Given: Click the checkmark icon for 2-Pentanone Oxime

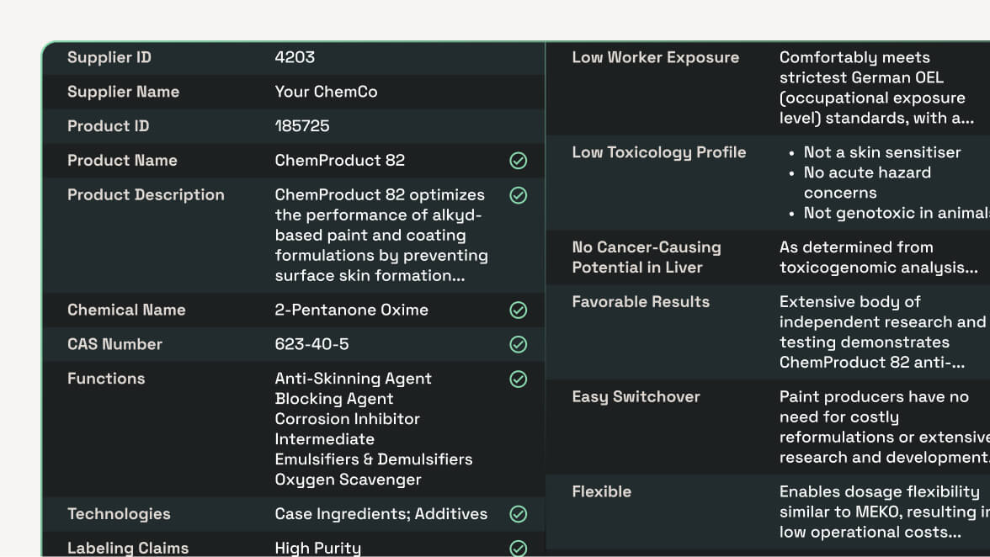Looking at the screenshot, I should point(519,310).
